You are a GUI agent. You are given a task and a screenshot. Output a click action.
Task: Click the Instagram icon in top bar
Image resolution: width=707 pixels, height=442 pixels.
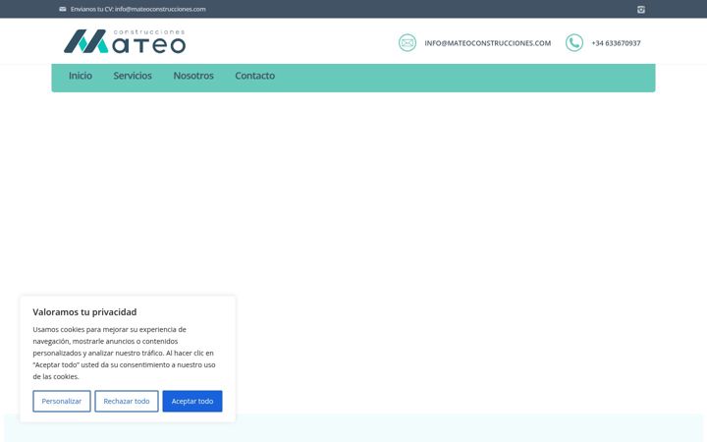[640, 10]
